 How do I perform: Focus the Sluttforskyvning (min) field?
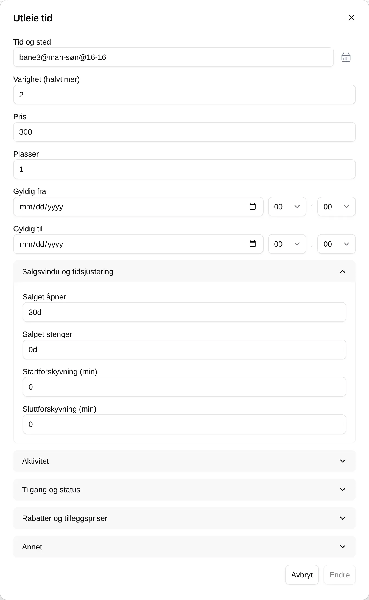coord(185,424)
